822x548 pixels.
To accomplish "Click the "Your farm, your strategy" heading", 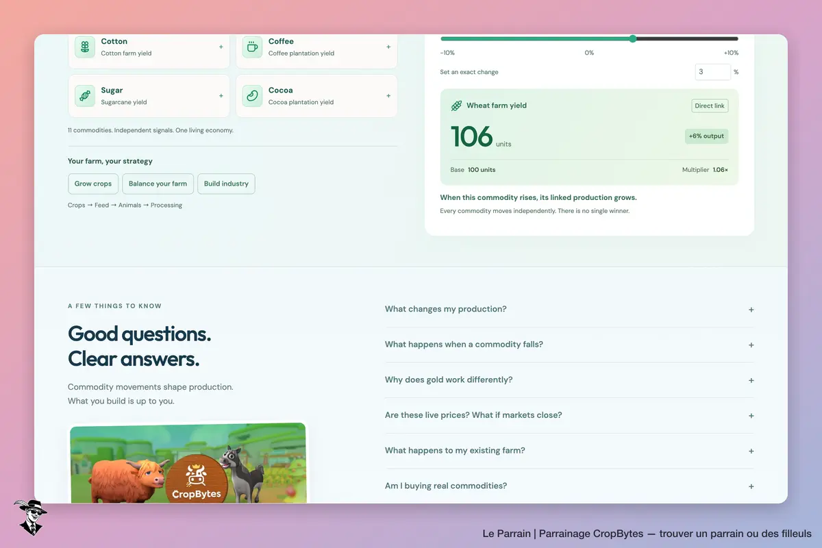I will tap(110, 162).
